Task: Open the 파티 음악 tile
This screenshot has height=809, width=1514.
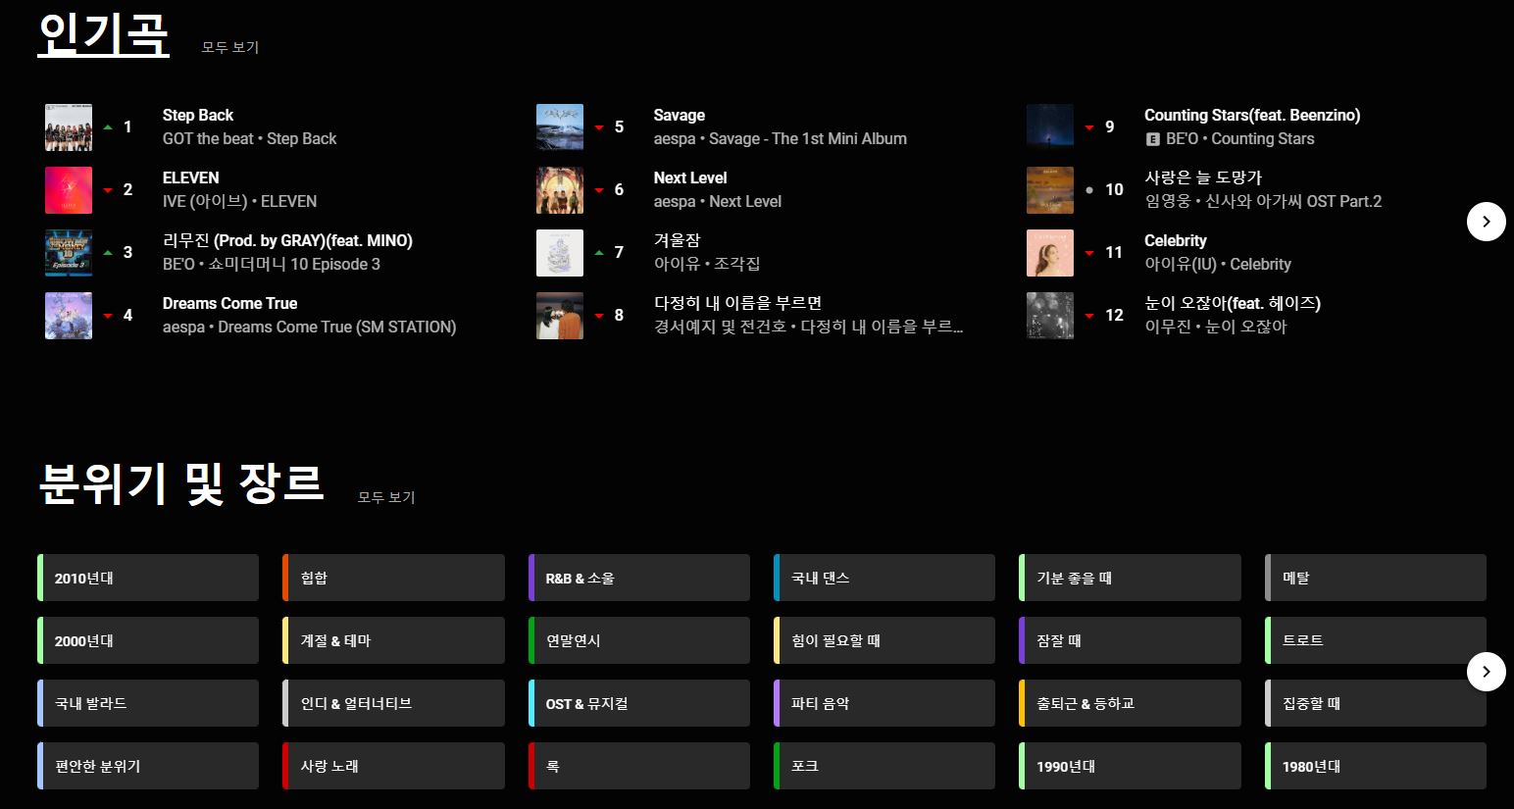Action: pos(884,703)
